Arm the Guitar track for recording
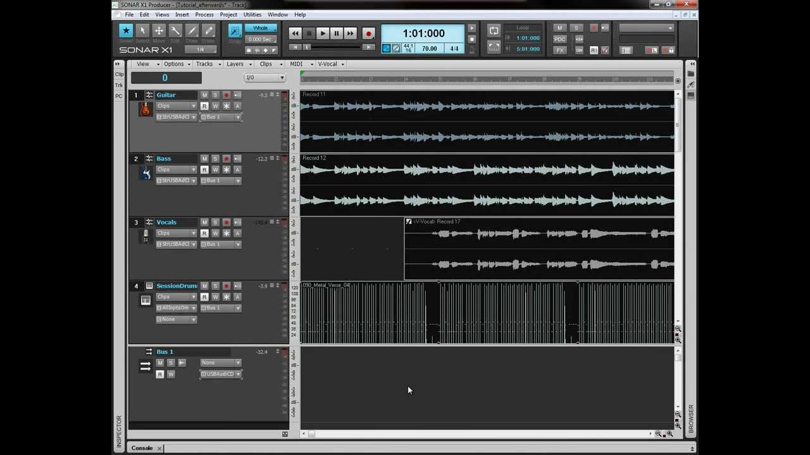The image size is (810, 455). (x=226, y=95)
